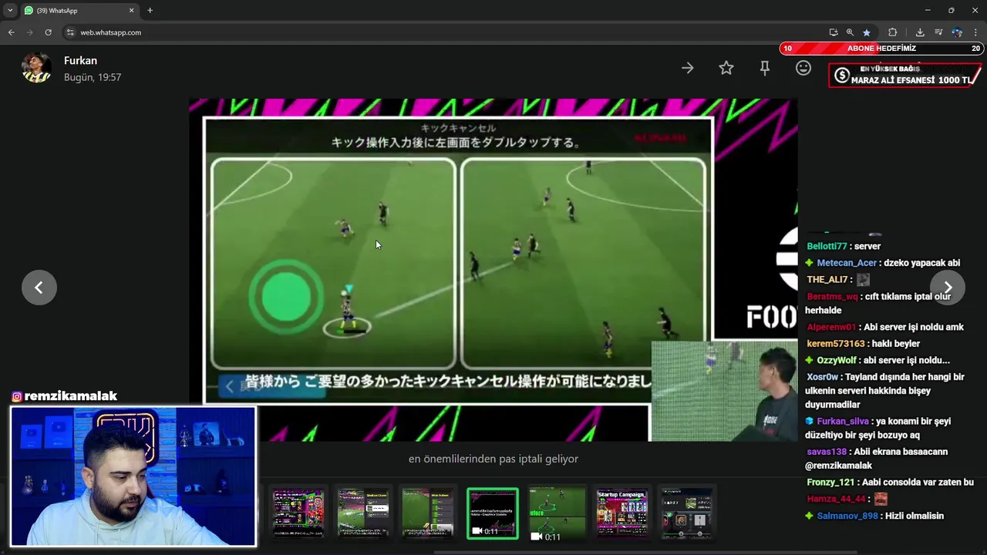The width and height of the screenshot is (987, 555).
Task: Click the EN YÜKSEK BAĞIŞ donation banner
Action: (x=904, y=75)
